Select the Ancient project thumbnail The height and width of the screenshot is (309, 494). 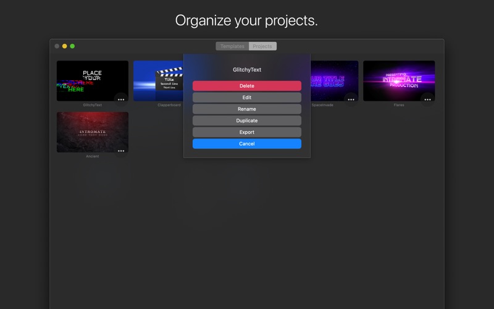pos(92,132)
